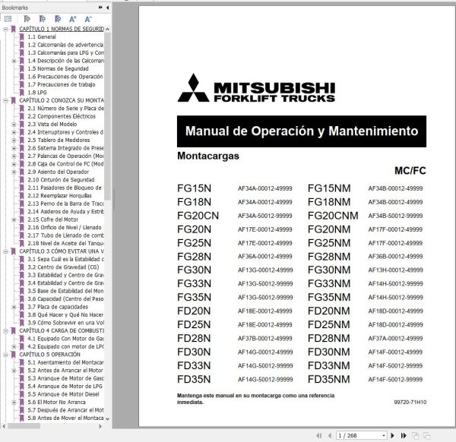Click the grey bookmark toolbar icon
456x442 pixels.
point(27,19)
